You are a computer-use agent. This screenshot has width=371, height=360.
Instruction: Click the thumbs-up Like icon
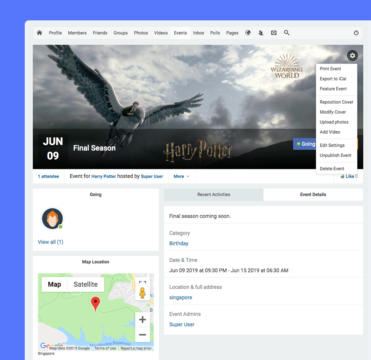pos(342,176)
